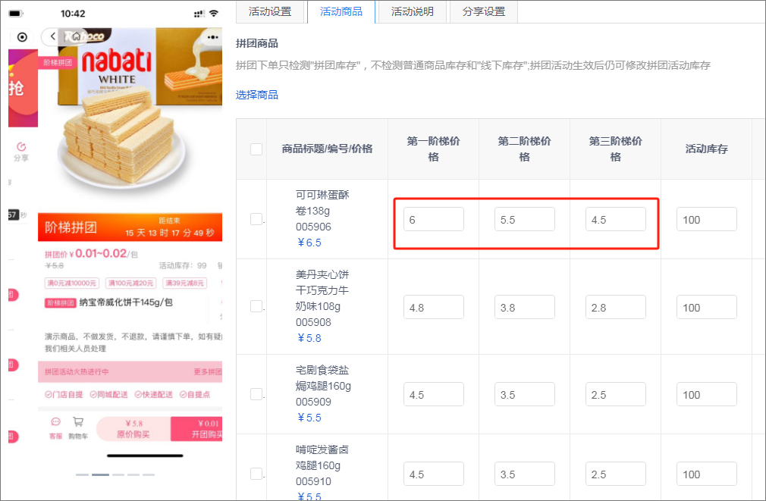Focus the 2.8 third-tier price field
This screenshot has width=766, height=501.
(616, 307)
